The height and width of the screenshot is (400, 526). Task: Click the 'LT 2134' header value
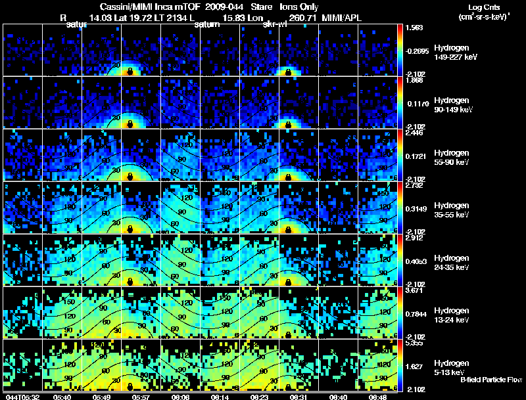[172, 18]
